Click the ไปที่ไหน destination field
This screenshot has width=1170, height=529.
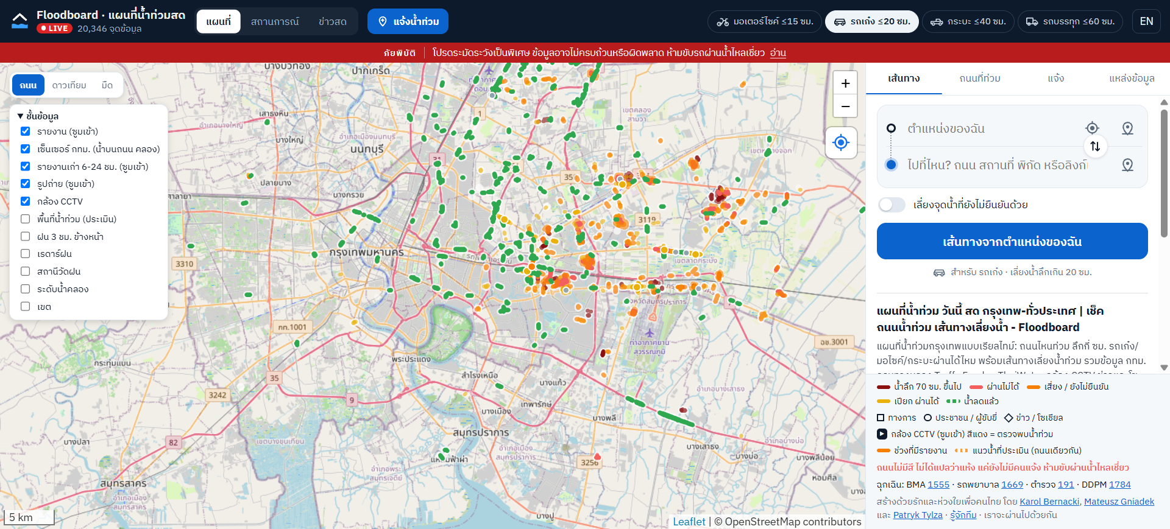997,165
